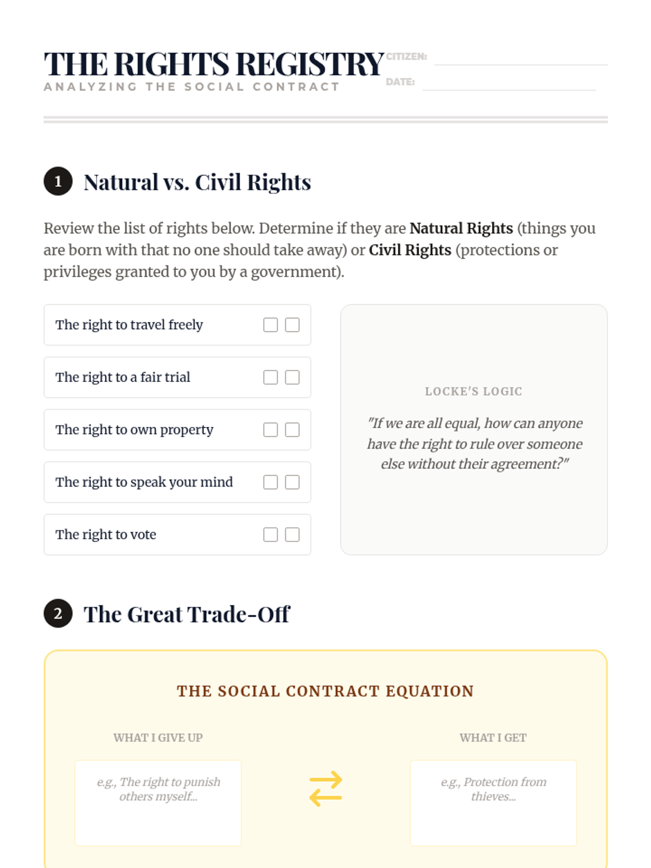Tick first box for fair trial
Image resolution: width=651 pixels, height=868 pixels.
pyautogui.click(x=270, y=378)
